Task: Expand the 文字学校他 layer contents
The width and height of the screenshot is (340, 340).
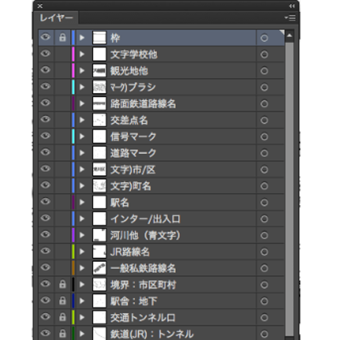Action: tap(82, 54)
